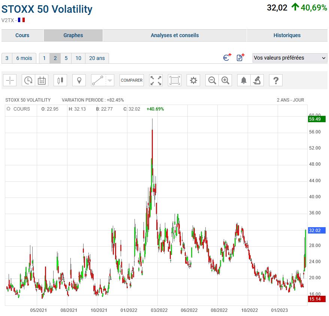This screenshot has width=329, height=316.
Task: Change chart type with candlestick icon
Action: click(x=60, y=80)
